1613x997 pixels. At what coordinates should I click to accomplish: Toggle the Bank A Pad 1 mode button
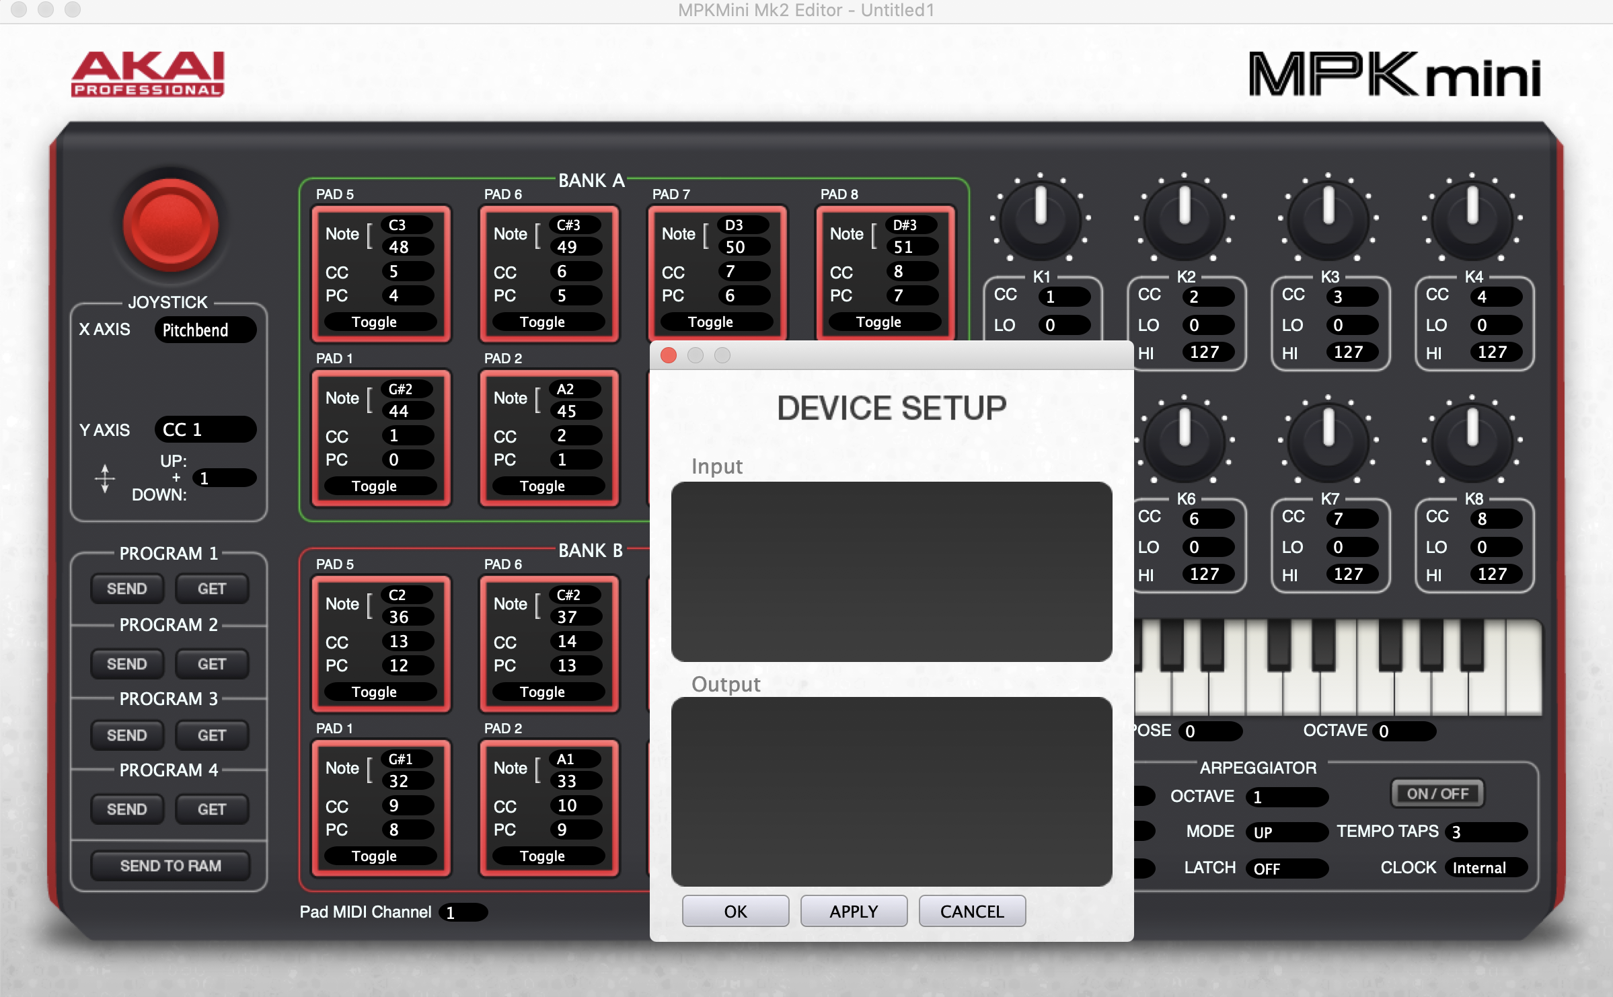[x=380, y=486]
